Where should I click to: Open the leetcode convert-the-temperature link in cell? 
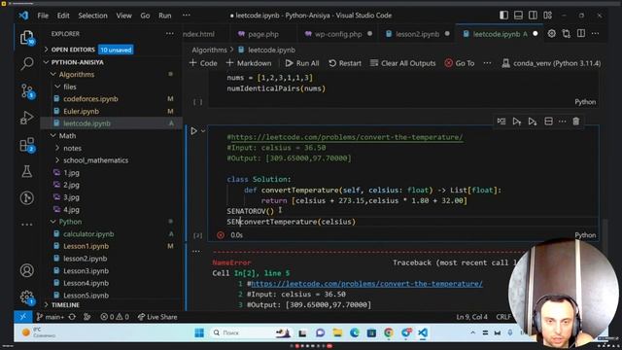346,137
